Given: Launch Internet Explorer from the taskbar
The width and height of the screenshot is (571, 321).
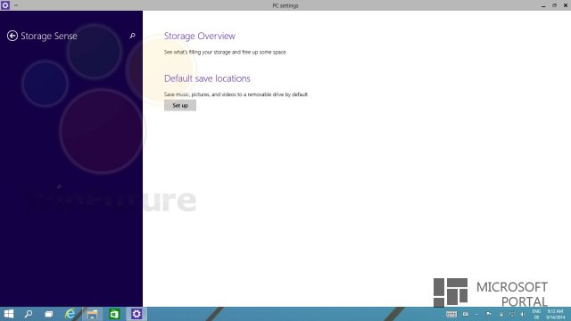Looking at the screenshot, I should coord(70,314).
